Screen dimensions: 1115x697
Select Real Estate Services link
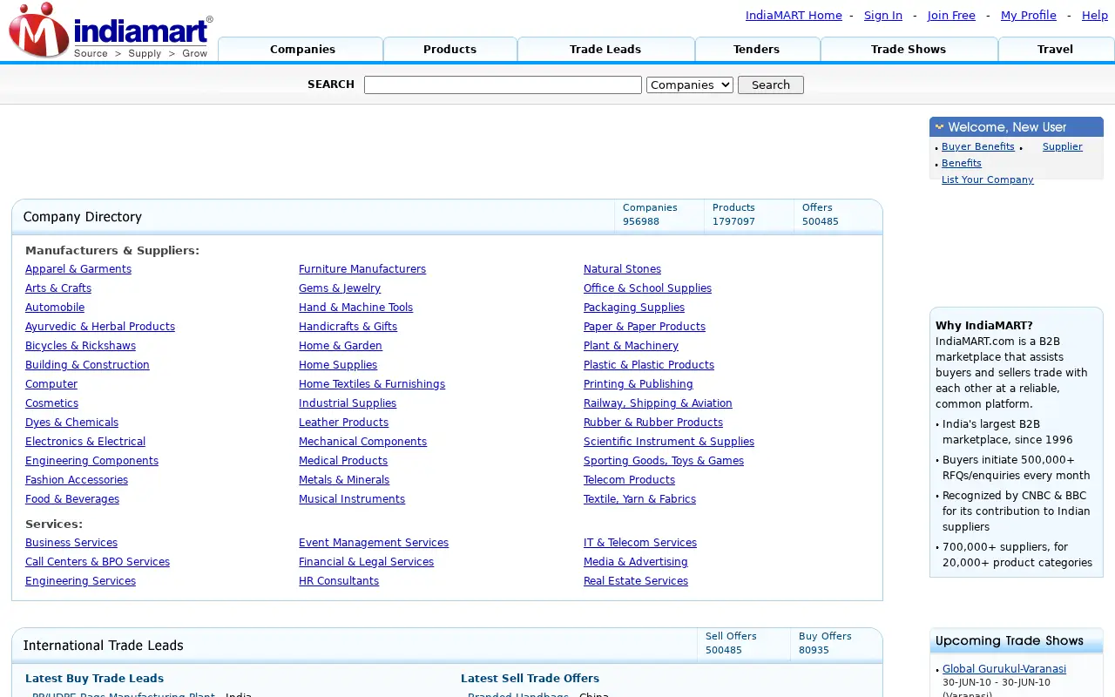click(x=636, y=581)
